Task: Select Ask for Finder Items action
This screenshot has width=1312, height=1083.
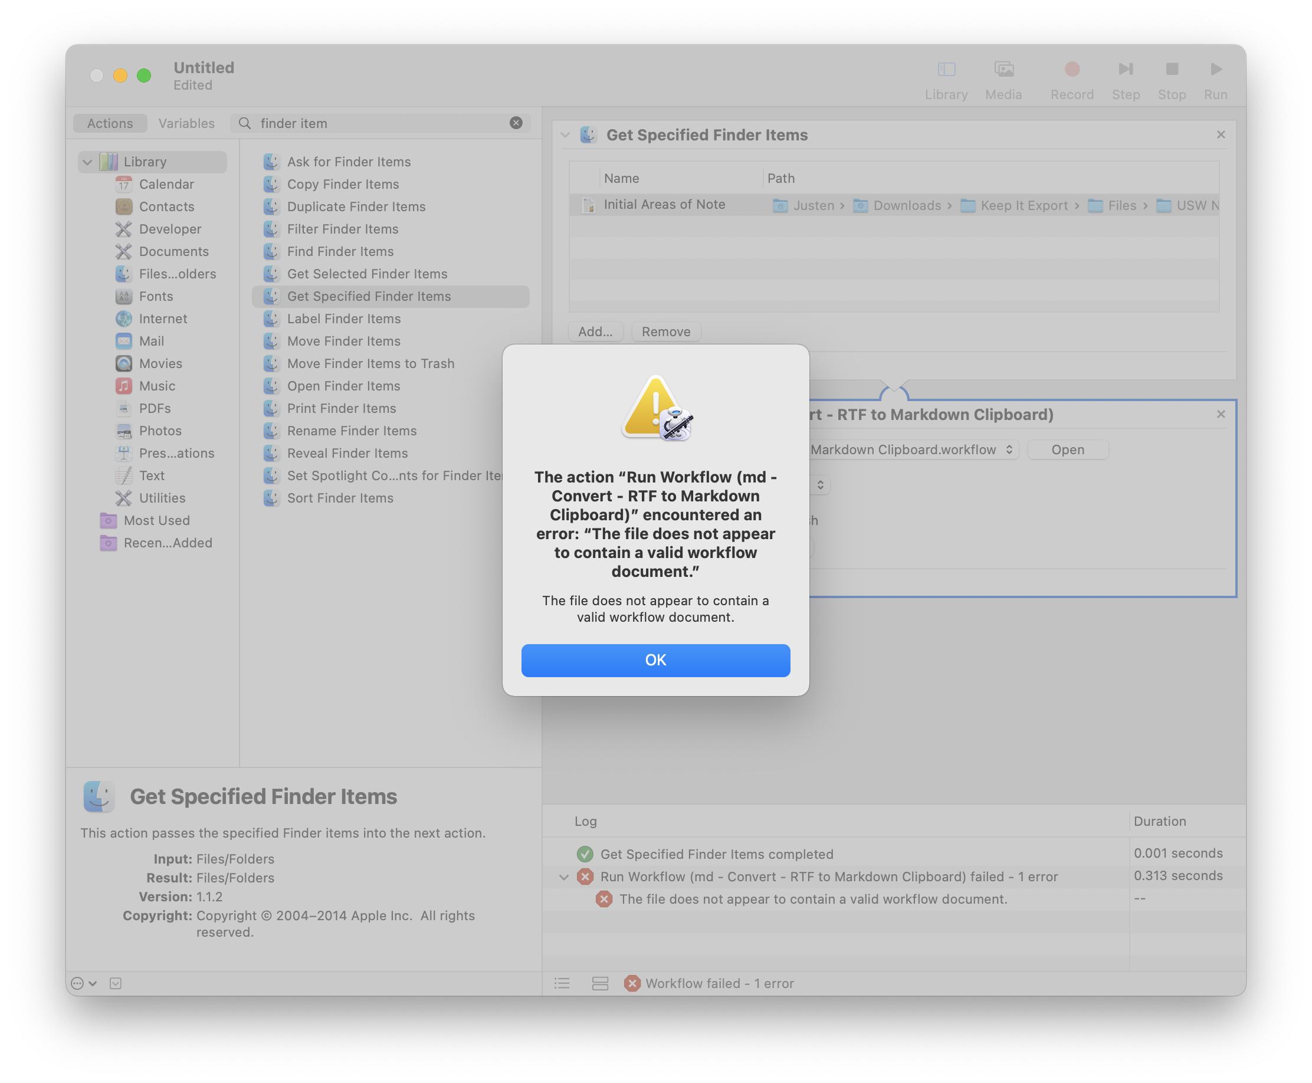Action: (349, 162)
